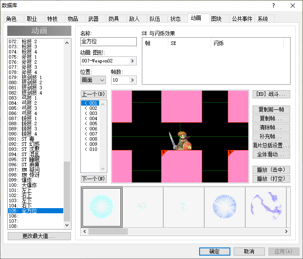
Task: Confirm with the 确定 button
Action: click(215, 251)
